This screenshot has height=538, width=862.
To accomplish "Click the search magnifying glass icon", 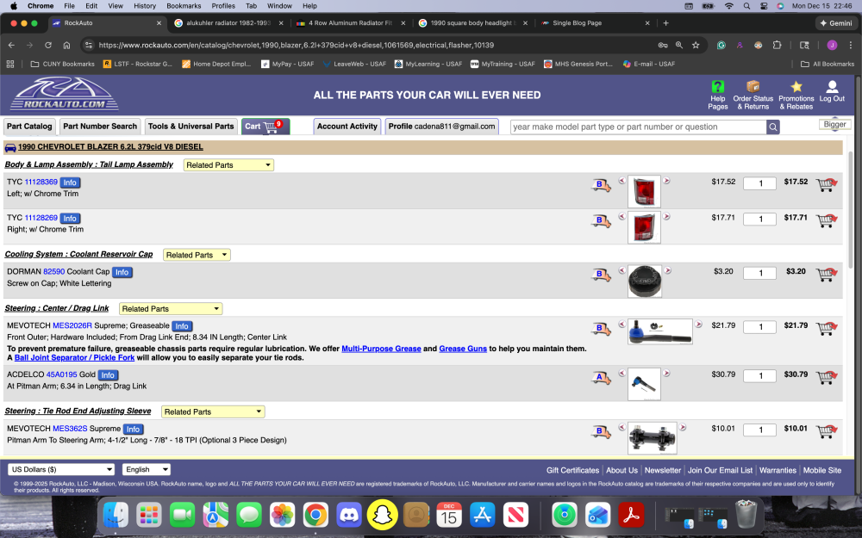I will point(773,127).
